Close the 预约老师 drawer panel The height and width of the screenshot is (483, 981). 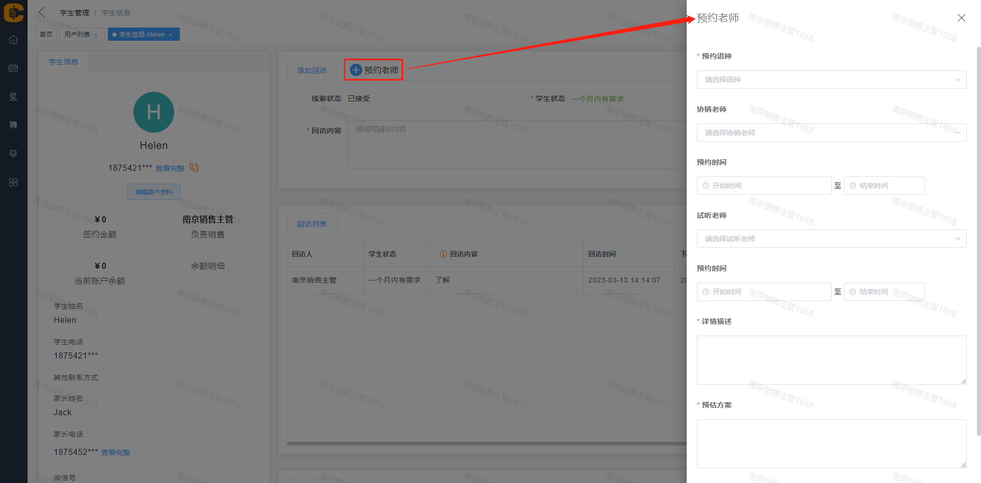coord(961,18)
